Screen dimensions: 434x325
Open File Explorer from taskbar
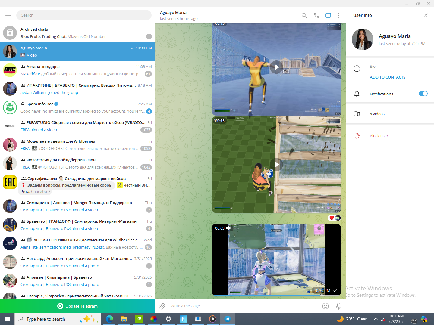coord(124,319)
